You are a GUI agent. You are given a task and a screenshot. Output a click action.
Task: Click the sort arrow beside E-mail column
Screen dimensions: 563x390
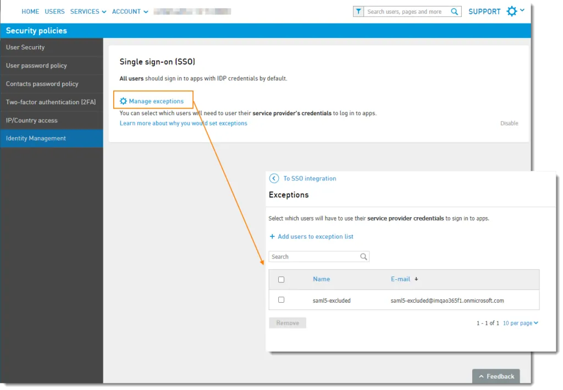(x=416, y=279)
